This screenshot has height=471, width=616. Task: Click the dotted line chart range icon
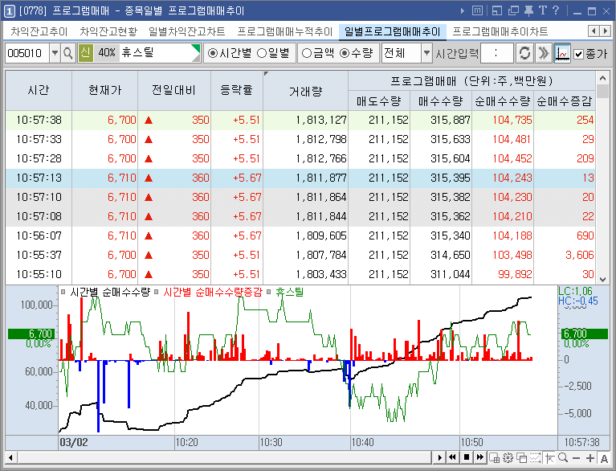coord(535,457)
